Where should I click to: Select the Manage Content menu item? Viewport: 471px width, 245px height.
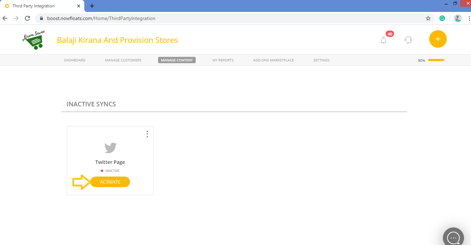click(x=177, y=60)
